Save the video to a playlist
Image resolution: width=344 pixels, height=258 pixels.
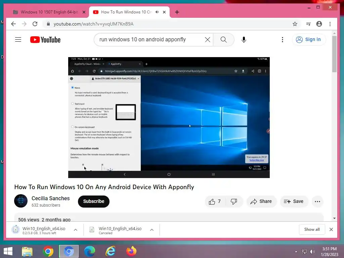(294, 202)
